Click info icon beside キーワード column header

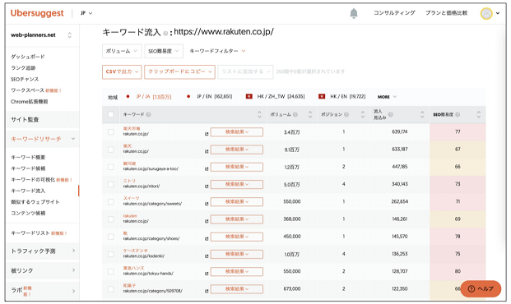pyautogui.click(x=149, y=114)
